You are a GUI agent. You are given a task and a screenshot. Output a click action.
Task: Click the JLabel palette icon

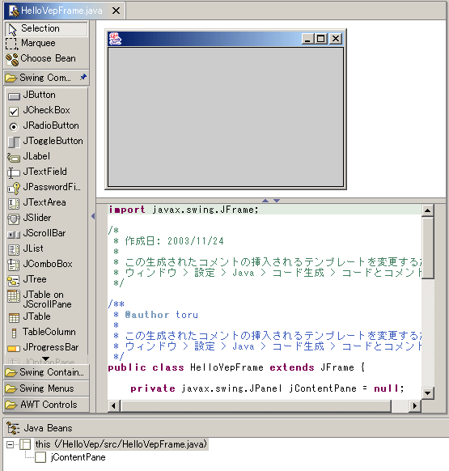[x=14, y=157]
